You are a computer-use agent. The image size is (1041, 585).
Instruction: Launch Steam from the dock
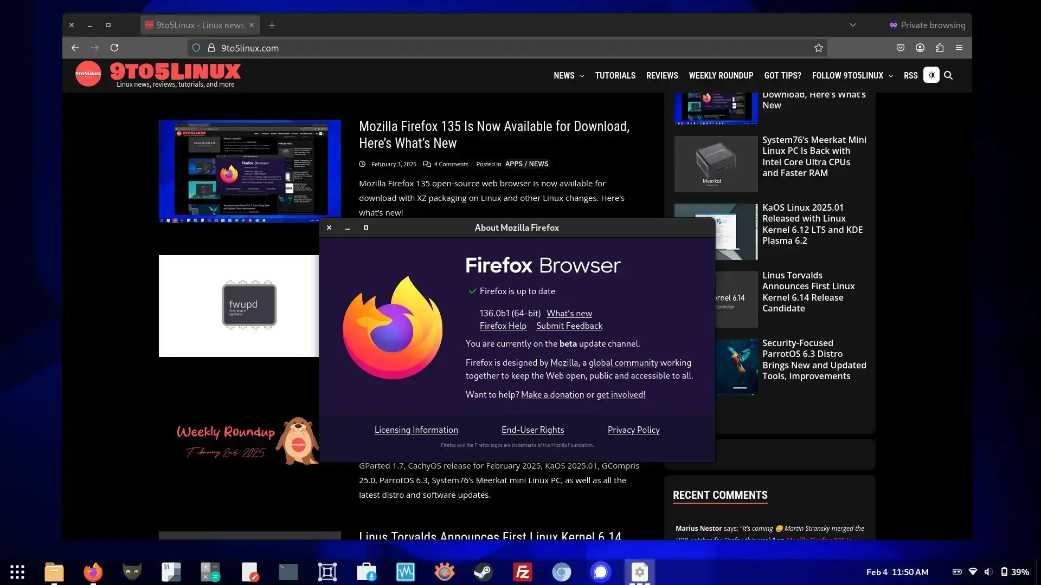tap(484, 572)
